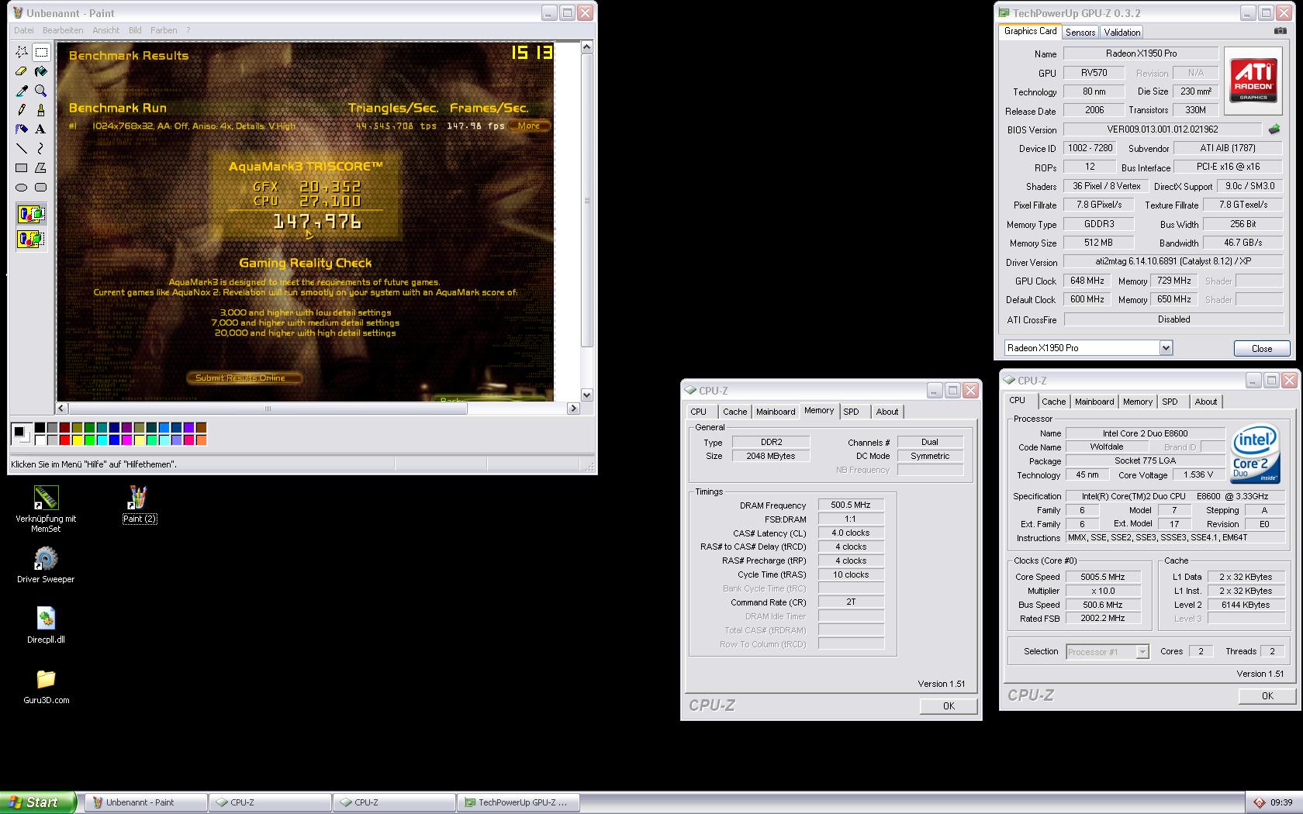Click the Paint help menu question mark

[x=188, y=30]
